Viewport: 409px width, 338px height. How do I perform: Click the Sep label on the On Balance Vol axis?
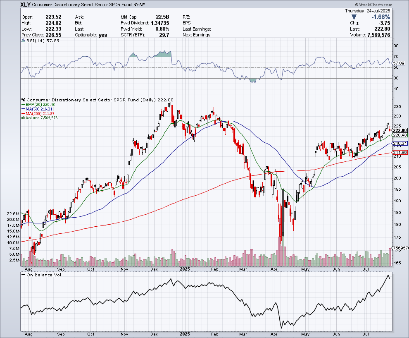click(x=61, y=334)
